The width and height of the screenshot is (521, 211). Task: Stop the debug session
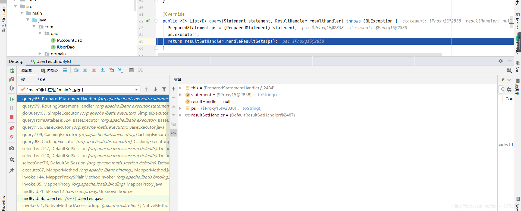12,117
